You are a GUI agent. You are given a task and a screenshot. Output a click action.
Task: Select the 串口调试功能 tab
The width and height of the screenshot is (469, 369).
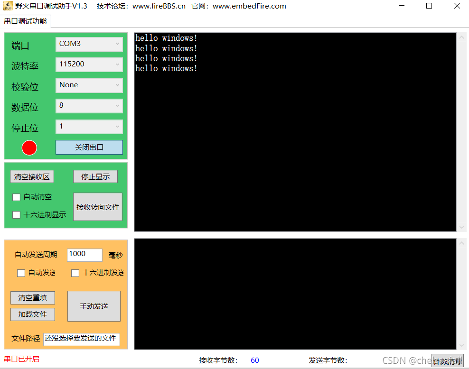tap(26, 21)
